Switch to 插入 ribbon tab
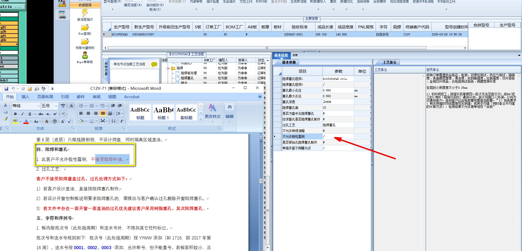The width and height of the screenshot is (522, 251). (x=25, y=97)
